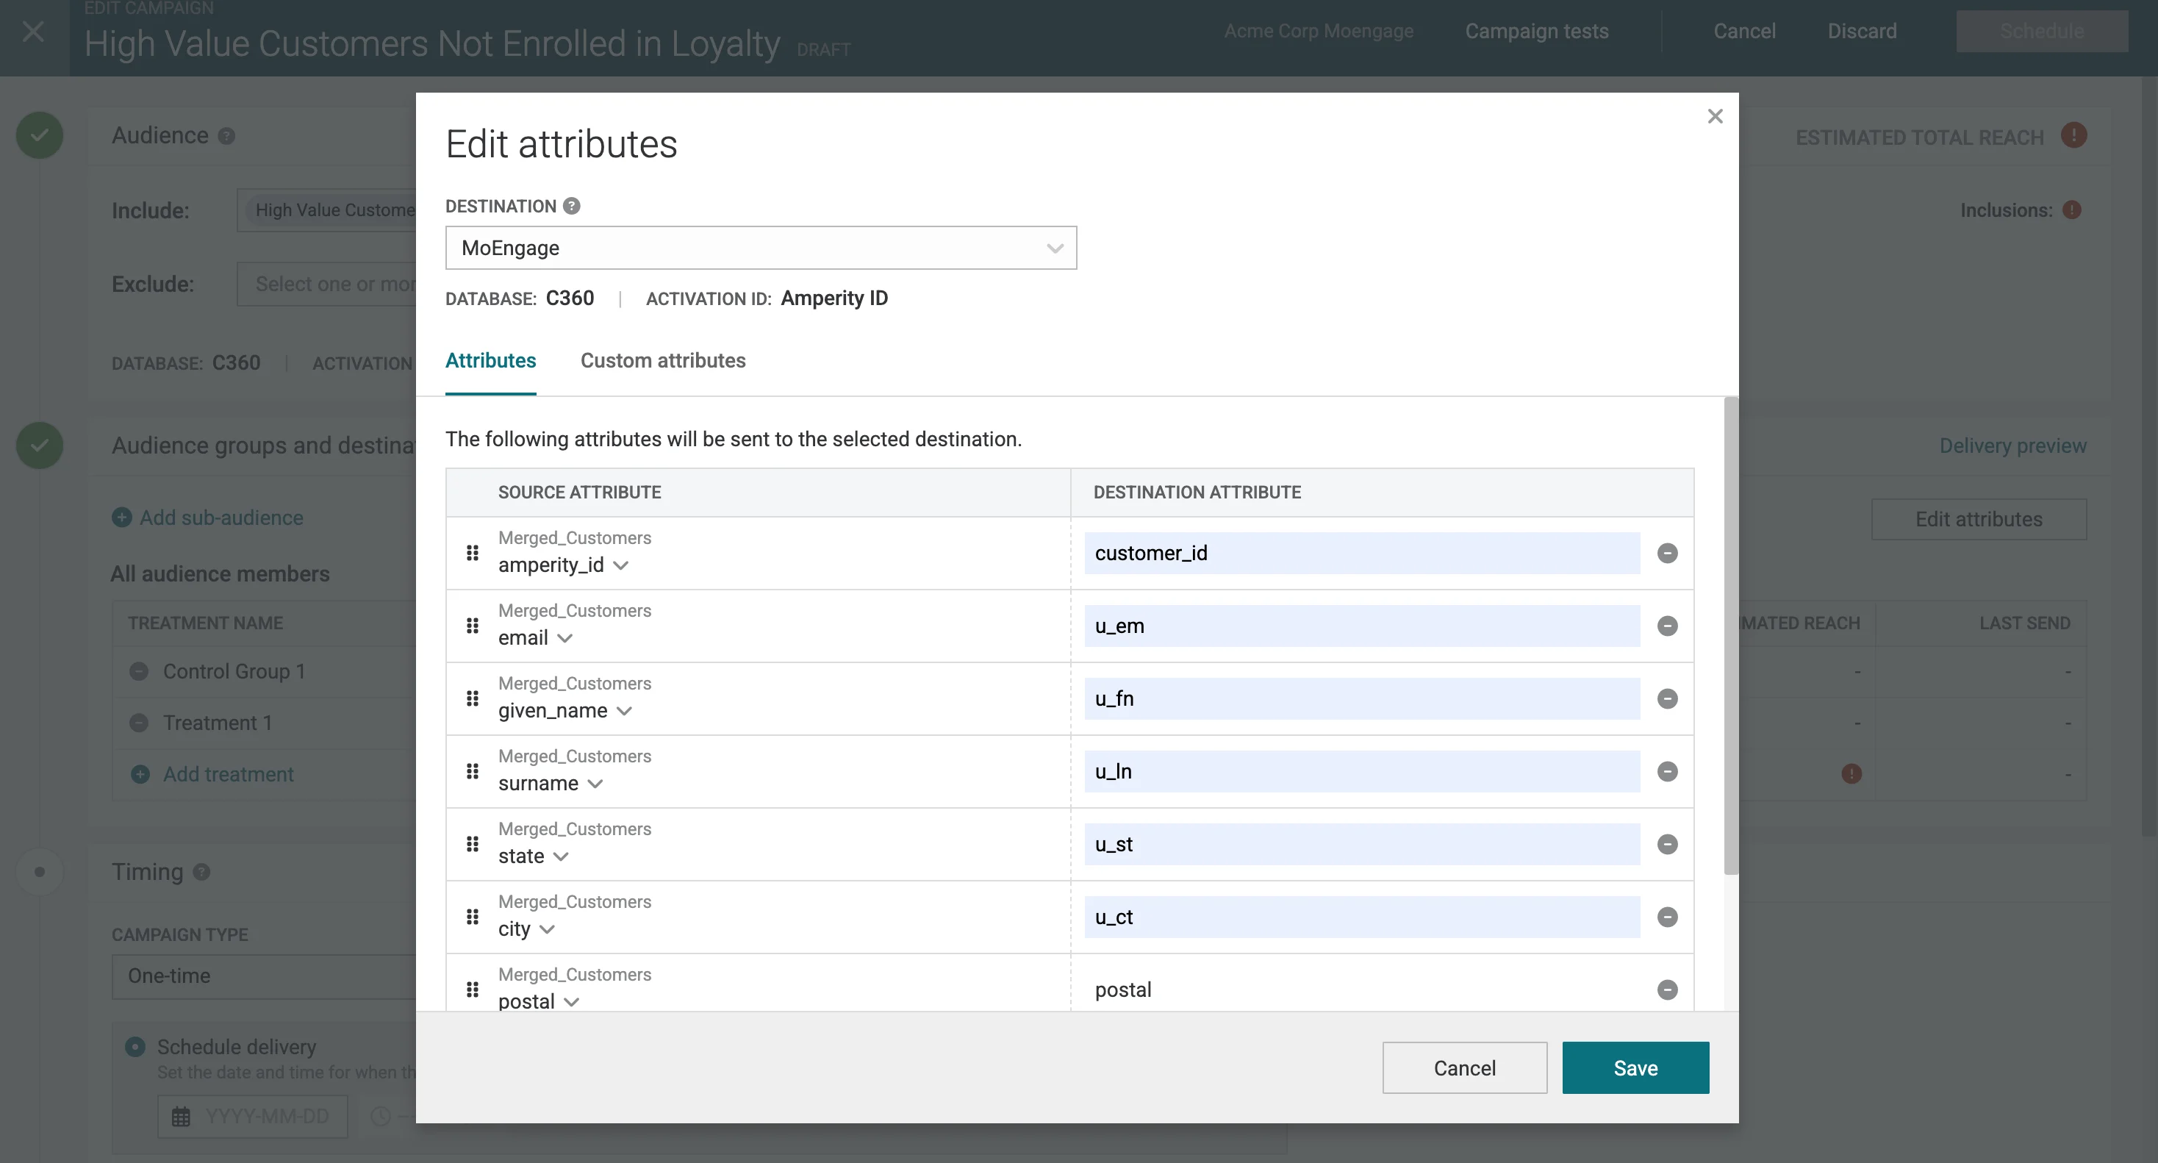Click Discard in the campaign header
2158x1163 pixels.
[1862, 31]
